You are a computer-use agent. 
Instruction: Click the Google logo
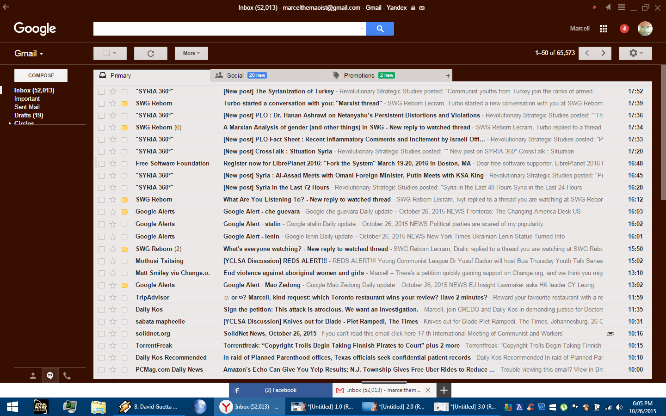(x=35, y=29)
